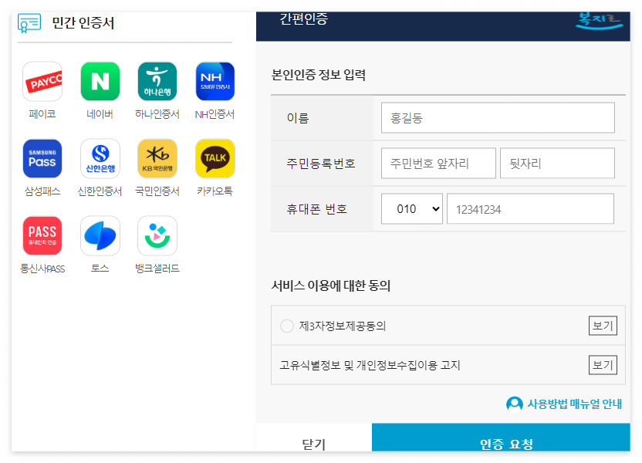Viewport: 642px width, 463px height.
Task: Select Samsung Pass authentication
Action: (42, 158)
